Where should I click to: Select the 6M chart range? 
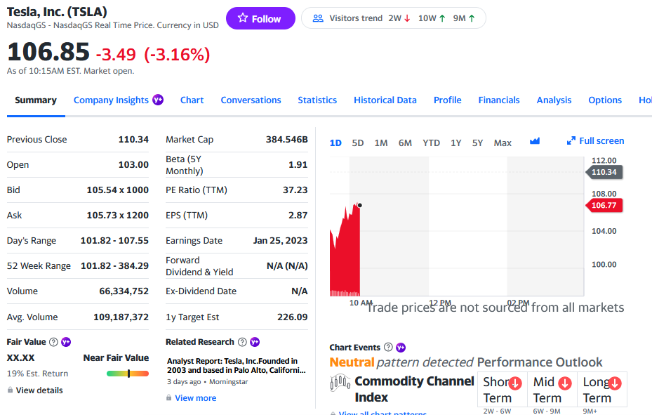[x=405, y=143]
